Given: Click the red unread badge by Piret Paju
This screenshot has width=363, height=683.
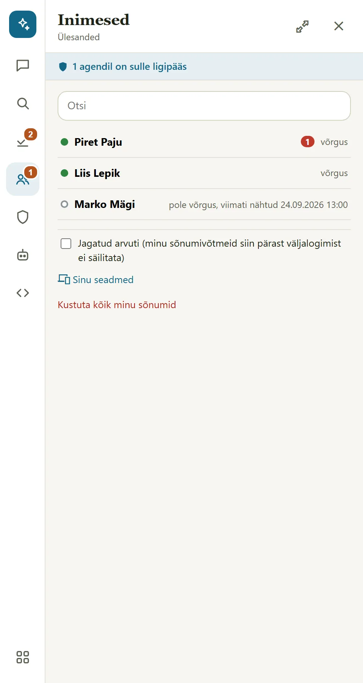Looking at the screenshot, I should 308,142.
